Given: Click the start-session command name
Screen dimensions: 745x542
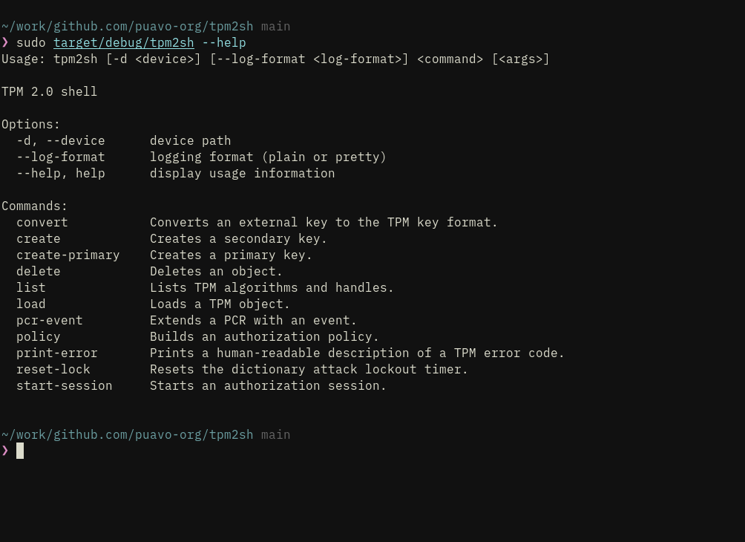Looking at the screenshot, I should [64, 385].
